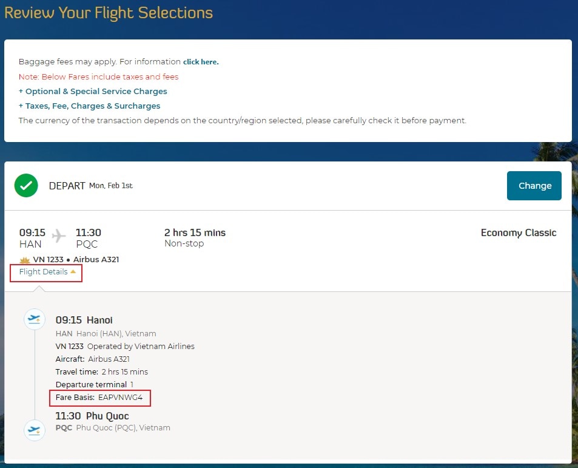Click the DEPART Mon, Feb 1st header
The height and width of the screenshot is (468, 578).
pos(91,186)
